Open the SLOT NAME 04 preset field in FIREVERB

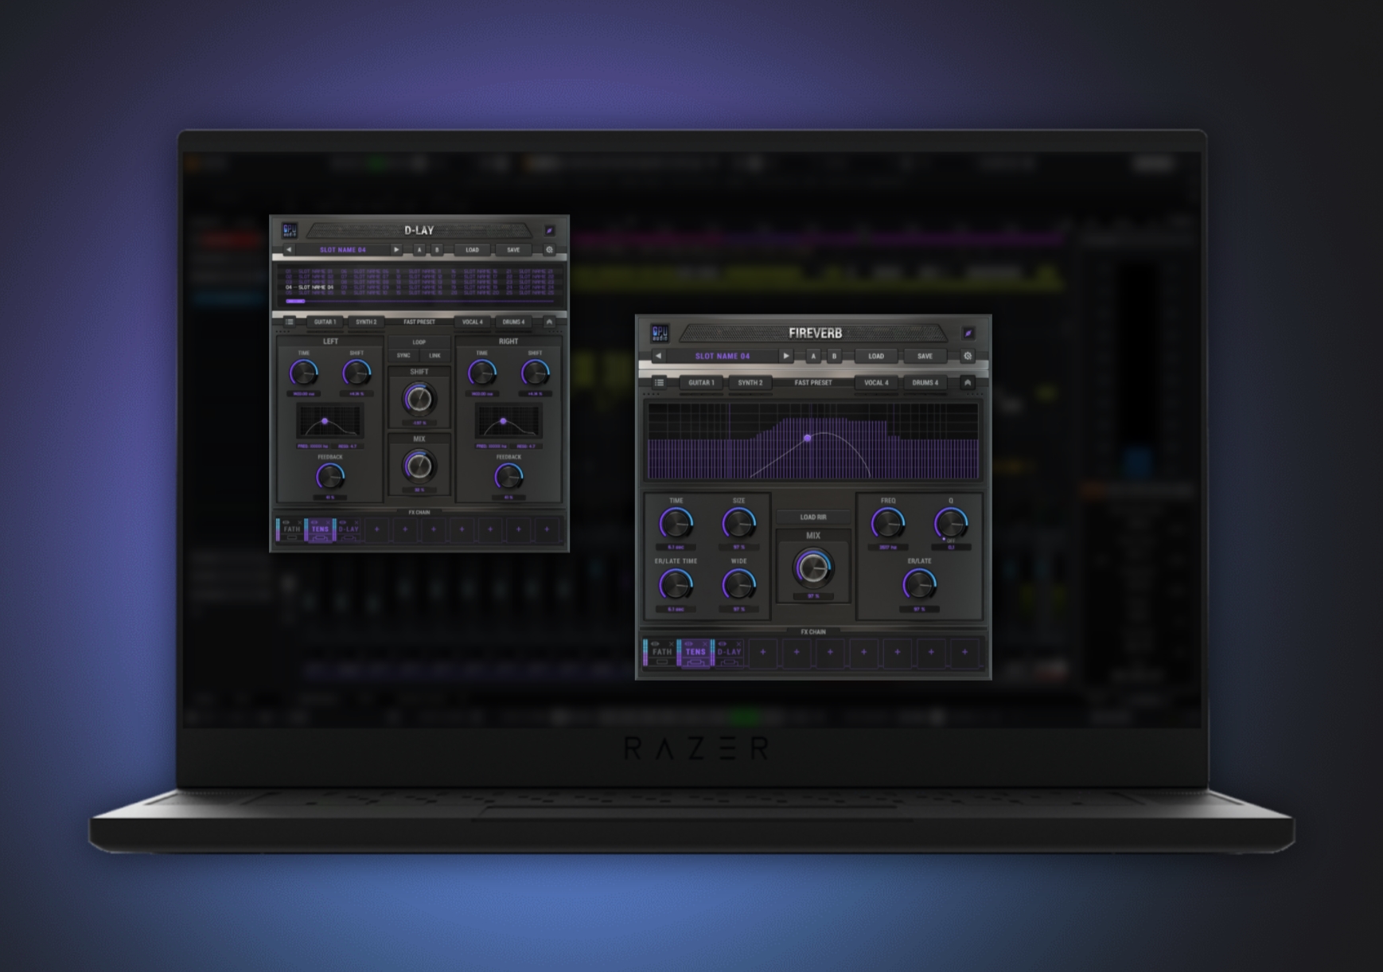723,356
